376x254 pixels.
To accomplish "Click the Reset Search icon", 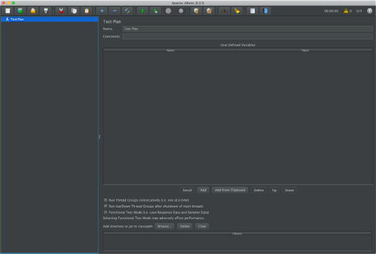I will pos(237,11).
